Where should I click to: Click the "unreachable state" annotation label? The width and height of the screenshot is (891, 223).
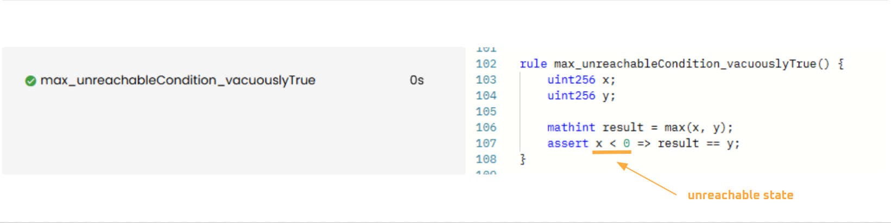tap(740, 195)
